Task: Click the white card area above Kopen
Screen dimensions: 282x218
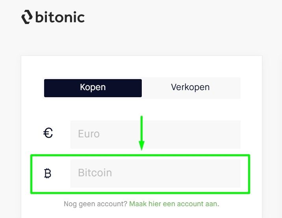Action: click(142, 66)
